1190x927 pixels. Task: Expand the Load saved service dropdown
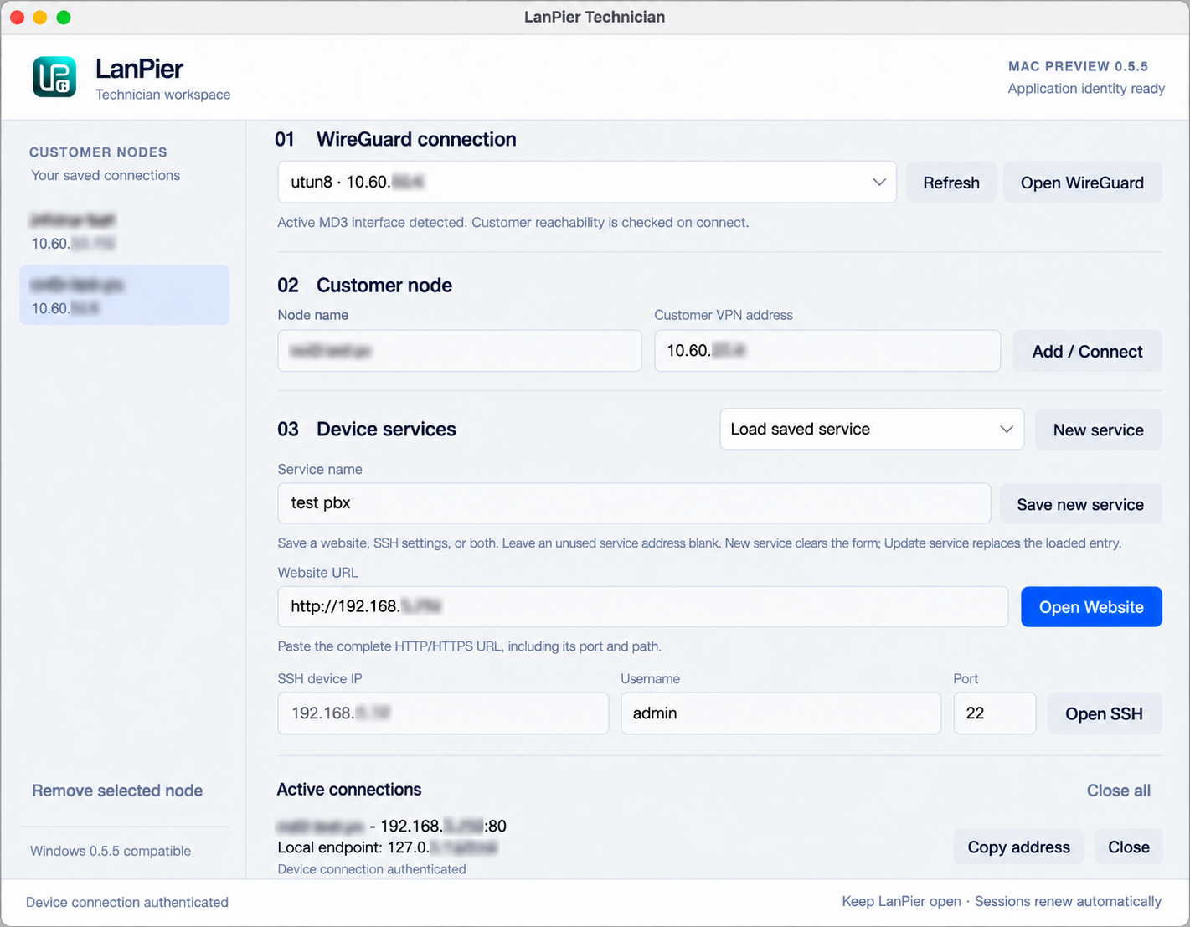[x=872, y=429]
